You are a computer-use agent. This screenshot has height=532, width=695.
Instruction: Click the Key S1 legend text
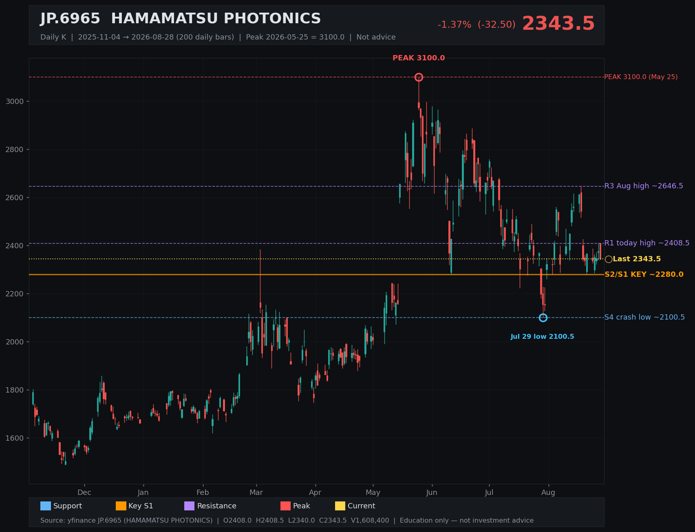click(141, 506)
